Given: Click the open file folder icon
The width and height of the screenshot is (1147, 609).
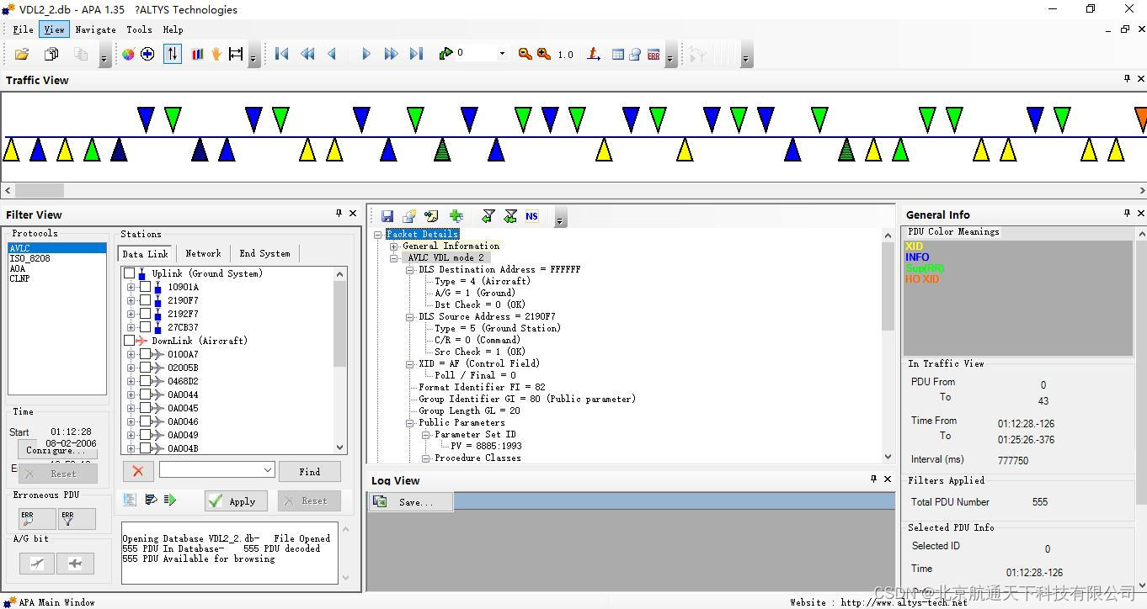Looking at the screenshot, I should click(22, 54).
